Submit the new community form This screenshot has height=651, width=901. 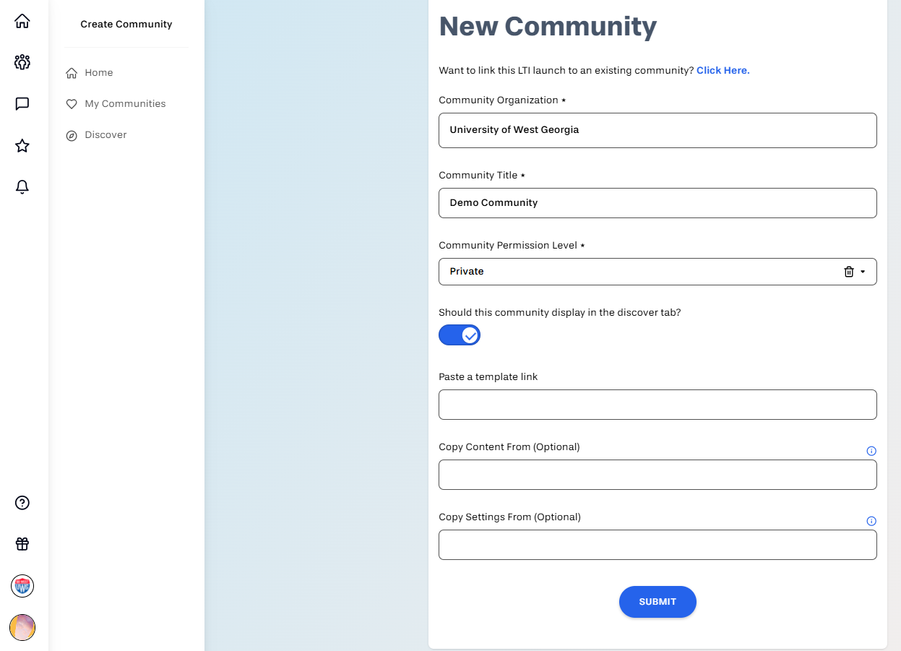tap(658, 602)
